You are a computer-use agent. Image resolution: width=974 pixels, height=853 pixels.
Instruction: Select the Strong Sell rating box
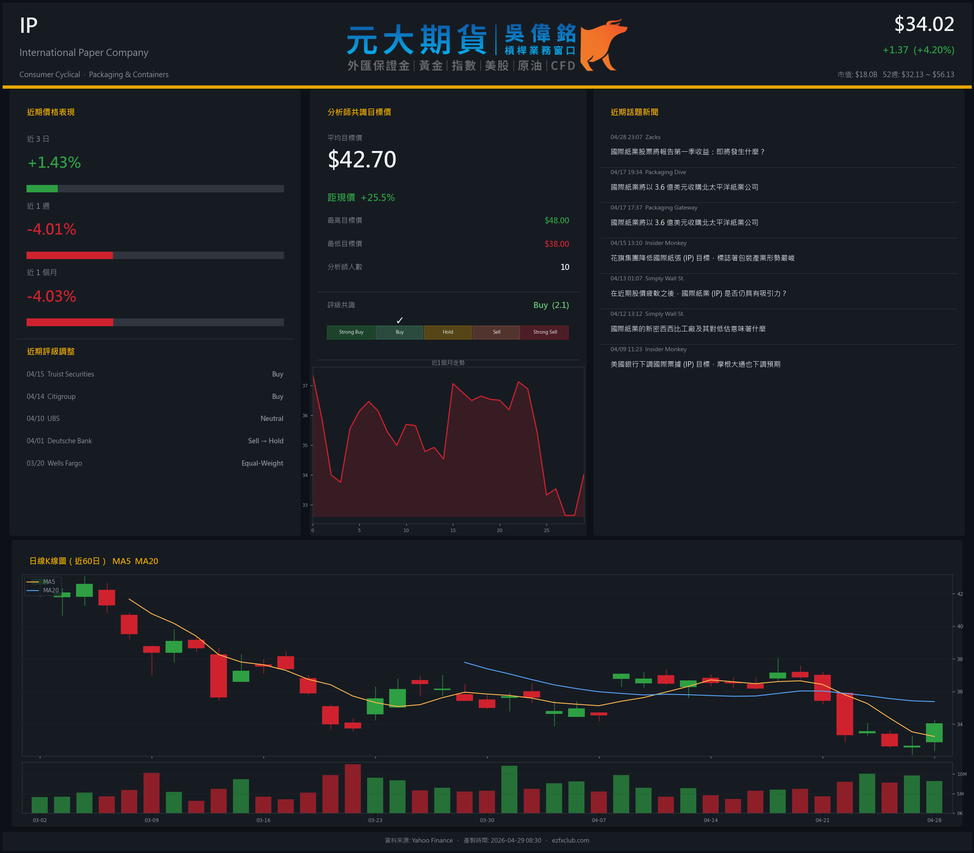pyautogui.click(x=544, y=332)
